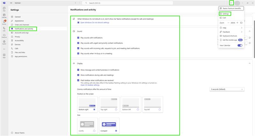Toggle Show notifications during calls and meetings

[x=78, y=75]
